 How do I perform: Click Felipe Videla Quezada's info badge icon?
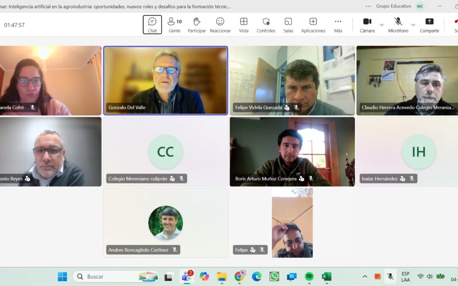287,107
